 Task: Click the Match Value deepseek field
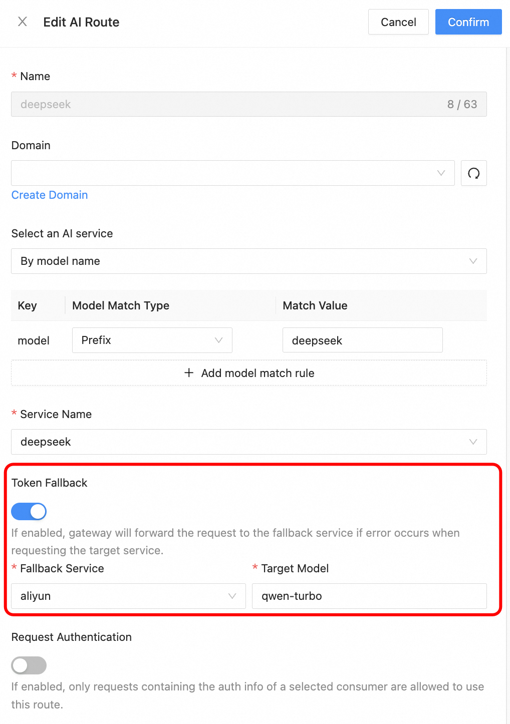pyautogui.click(x=362, y=340)
